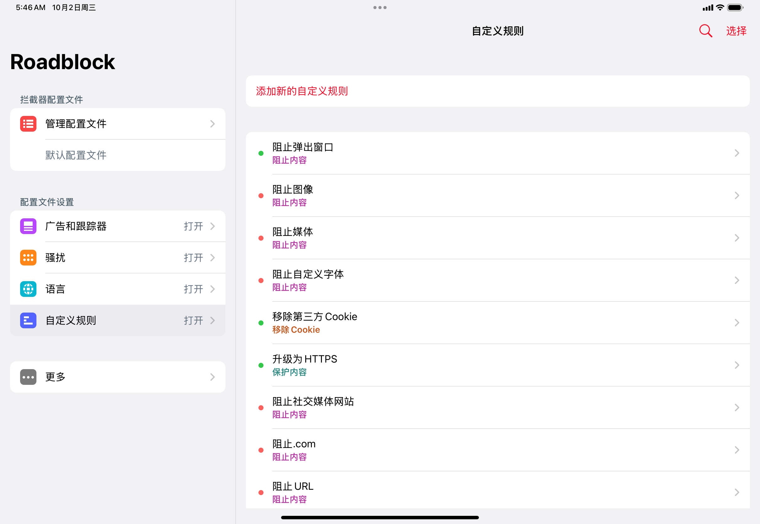Tap the chevron beside 管理配置文件
Image resolution: width=760 pixels, height=524 pixels.
pyautogui.click(x=213, y=124)
